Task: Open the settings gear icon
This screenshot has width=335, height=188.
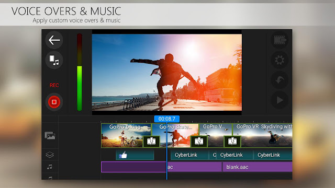Action: tap(280, 60)
